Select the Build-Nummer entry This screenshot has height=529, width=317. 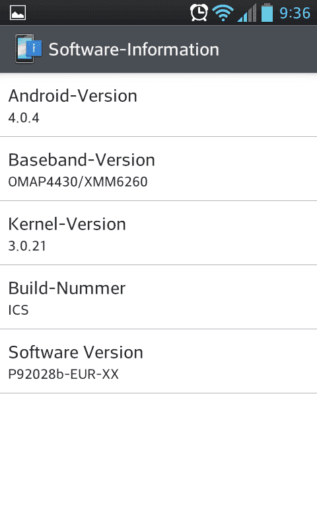click(158, 297)
